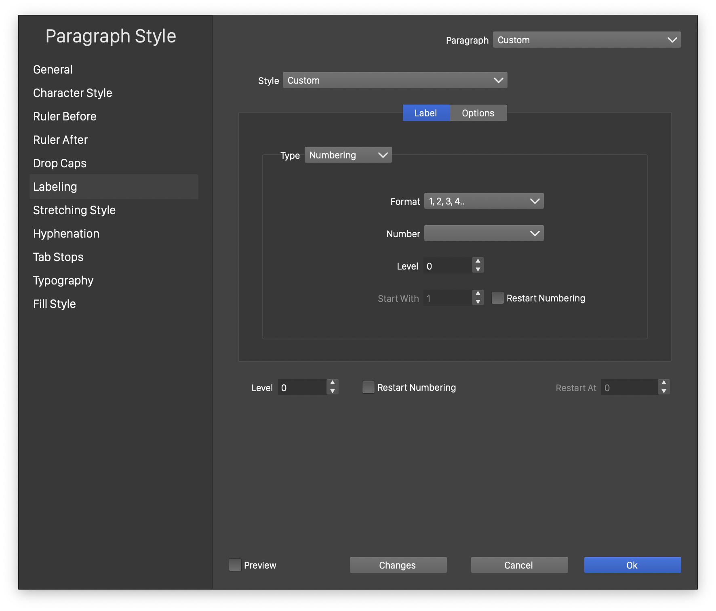Go to the Hyphenation section
The image size is (716, 611).
pos(66,234)
